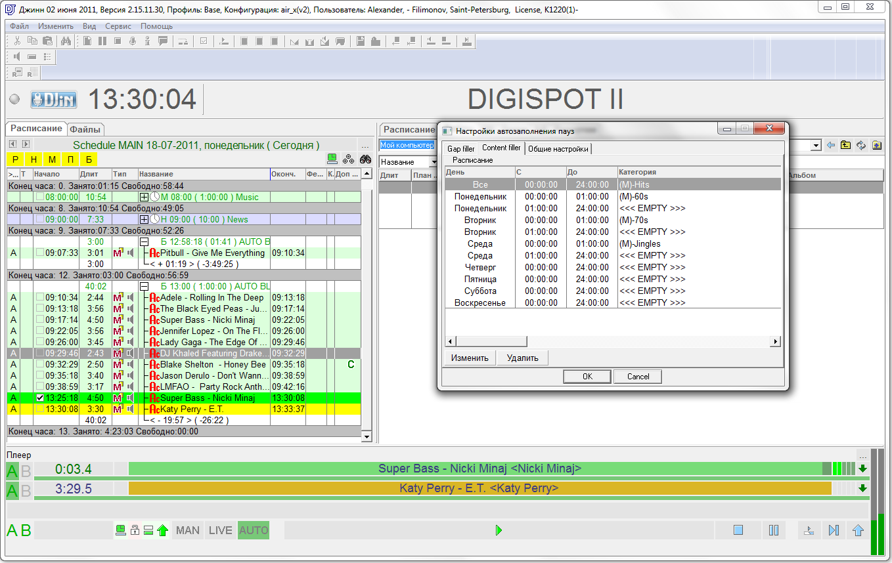Select Вторник (M)-70s row in dialog
This screenshot has width=892, height=563.
pos(613,220)
